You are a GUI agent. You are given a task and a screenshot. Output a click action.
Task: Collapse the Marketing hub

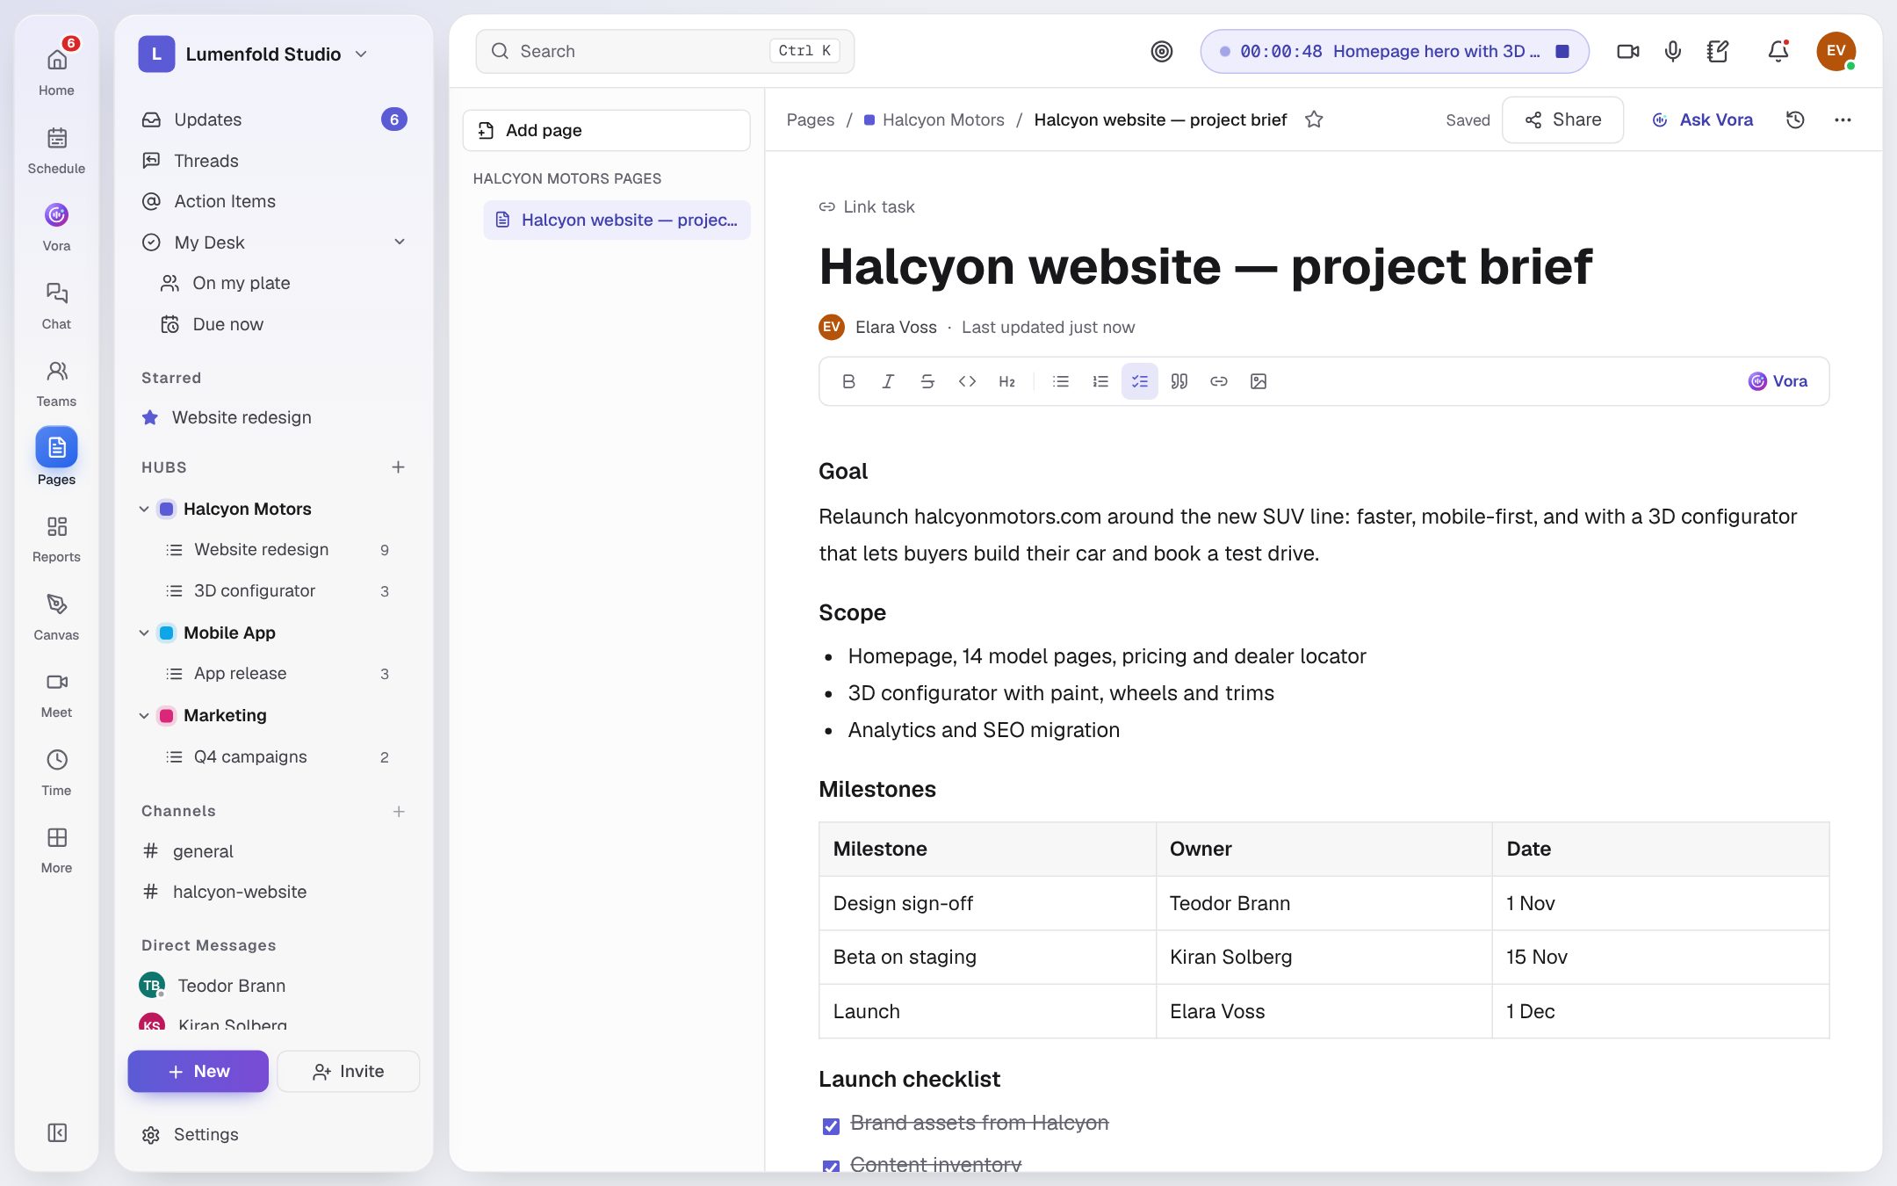(144, 715)
